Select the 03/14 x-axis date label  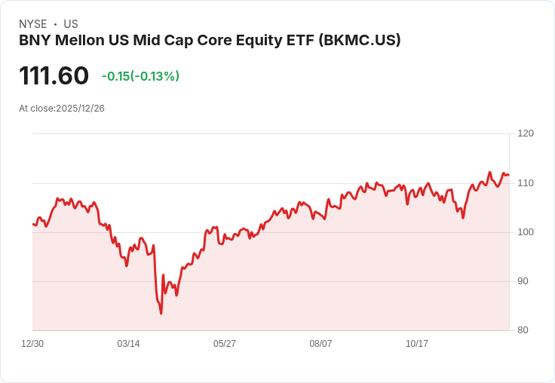128,343
